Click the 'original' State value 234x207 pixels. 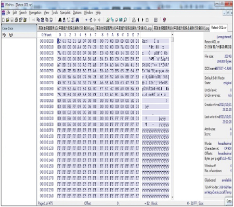227,83
